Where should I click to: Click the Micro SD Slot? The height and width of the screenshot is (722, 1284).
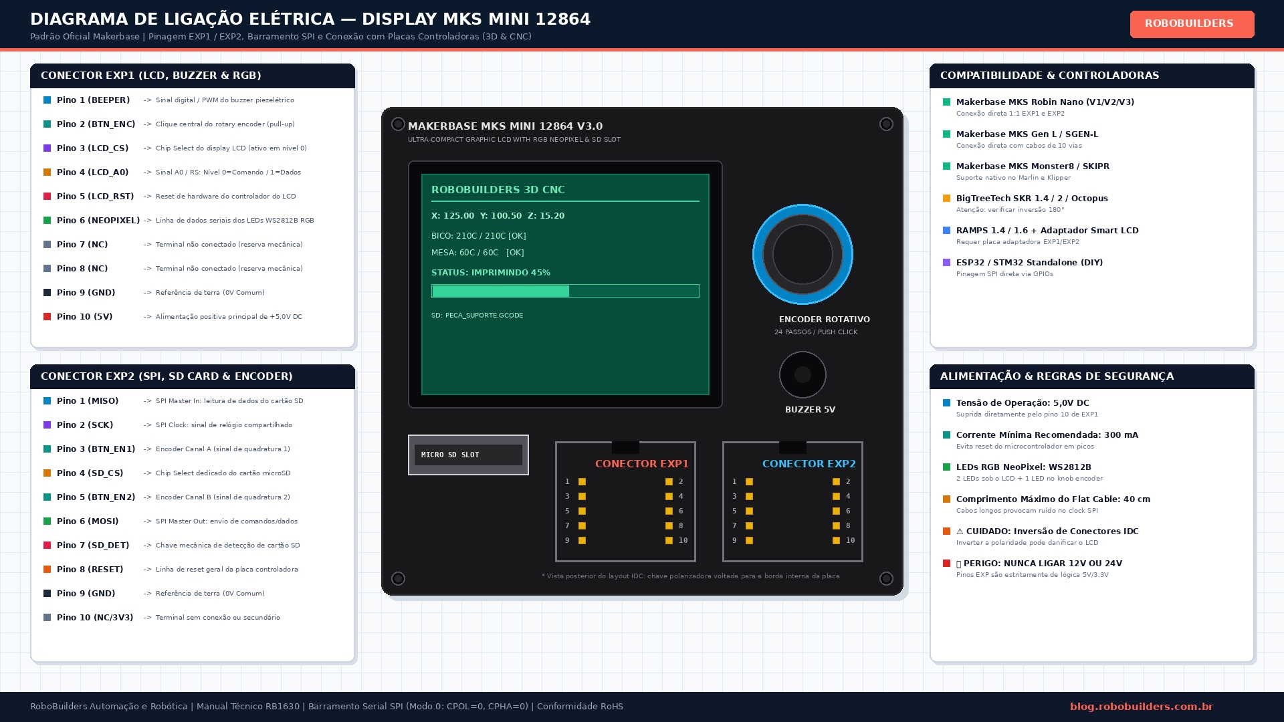point(468,455)
